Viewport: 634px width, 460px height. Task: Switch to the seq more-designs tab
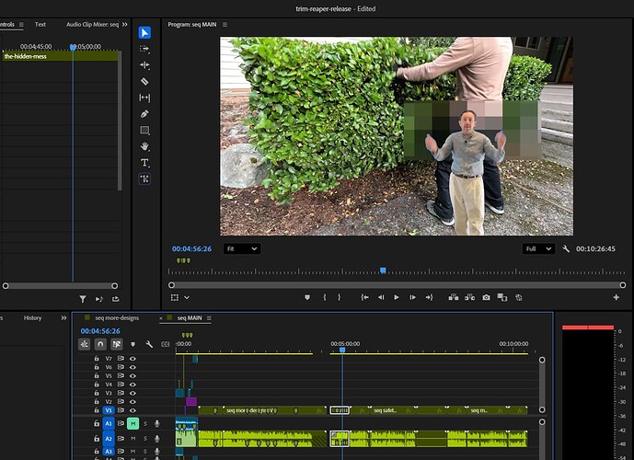[x=119, y=317]
